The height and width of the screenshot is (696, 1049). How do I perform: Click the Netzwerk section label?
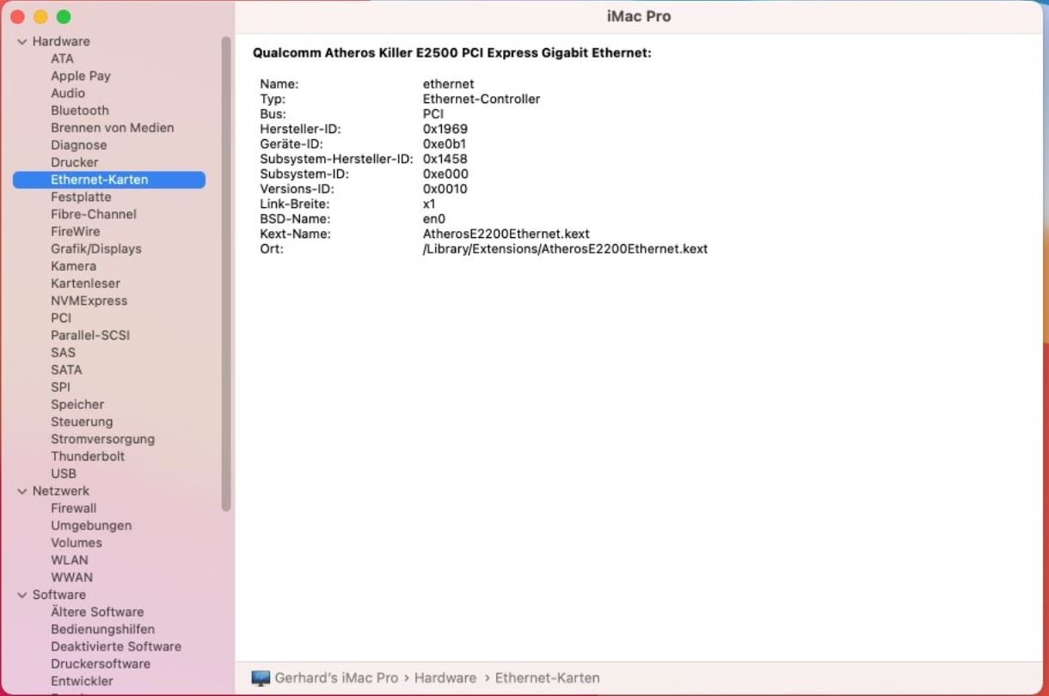tap(61, 491)
